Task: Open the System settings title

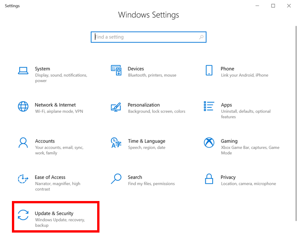Action: point(43,69)
